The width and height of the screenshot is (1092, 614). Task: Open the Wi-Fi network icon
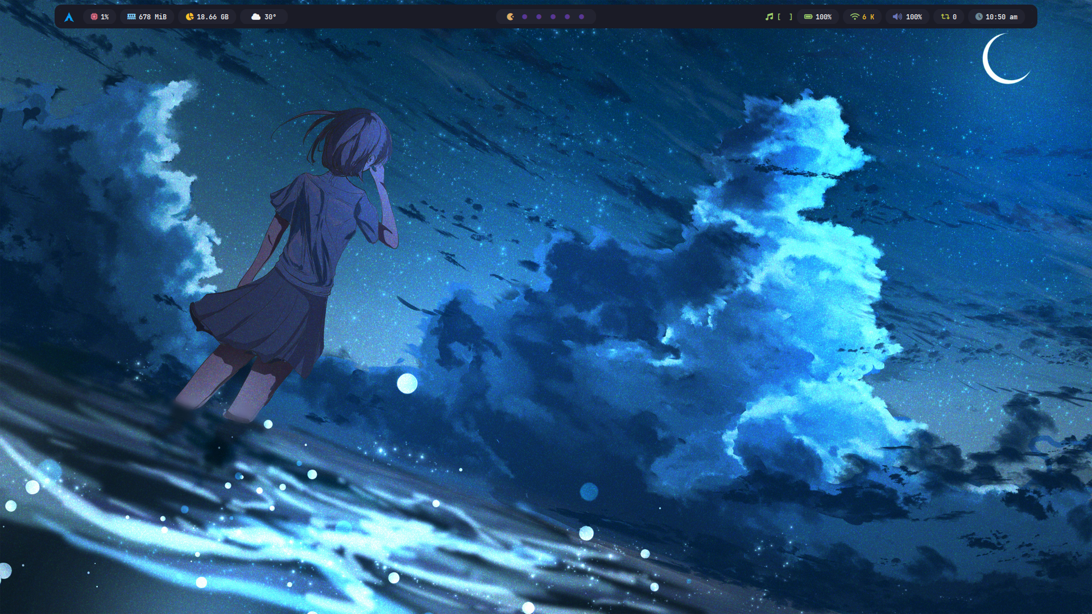click(854, 17)
